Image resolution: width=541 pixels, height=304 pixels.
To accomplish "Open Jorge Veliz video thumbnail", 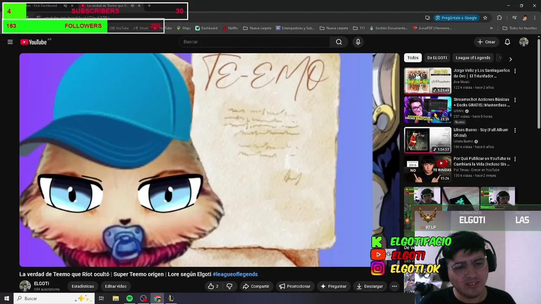I will click(x=428, y=80).
